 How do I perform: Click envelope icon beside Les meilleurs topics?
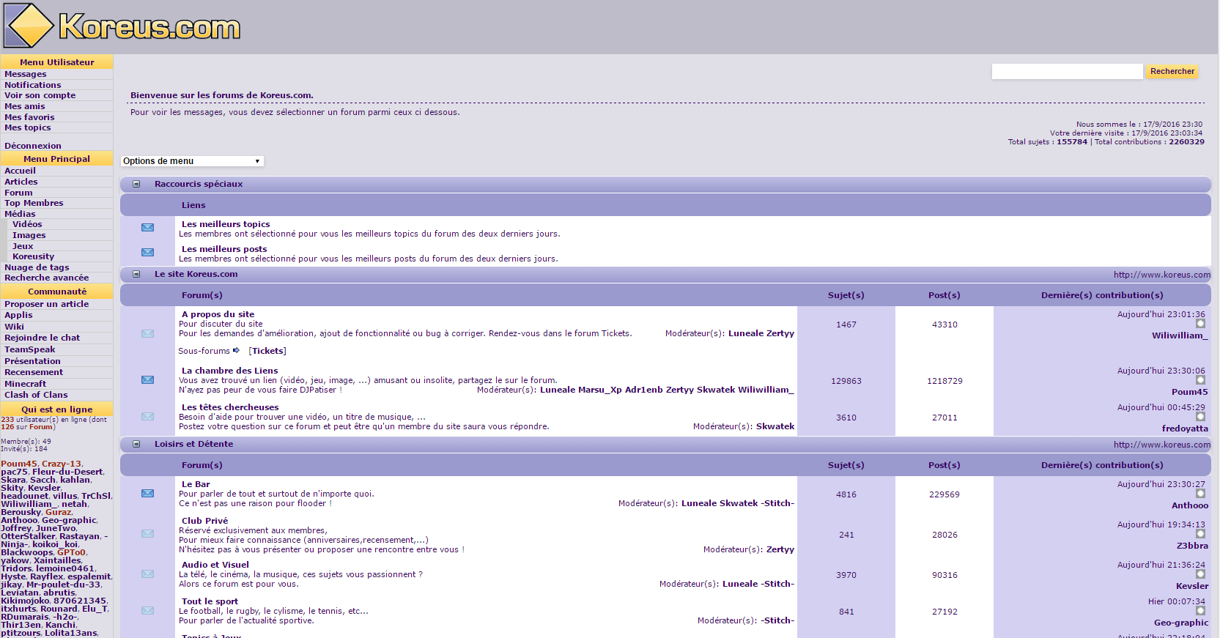click(147, 228)
